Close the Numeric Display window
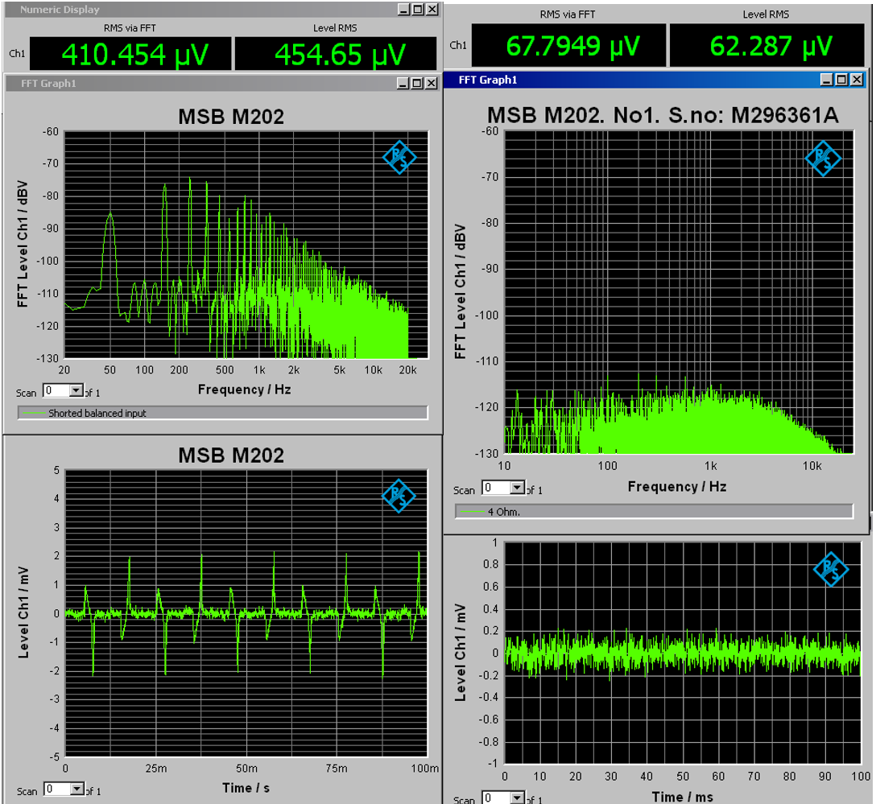 coord(432,10)
